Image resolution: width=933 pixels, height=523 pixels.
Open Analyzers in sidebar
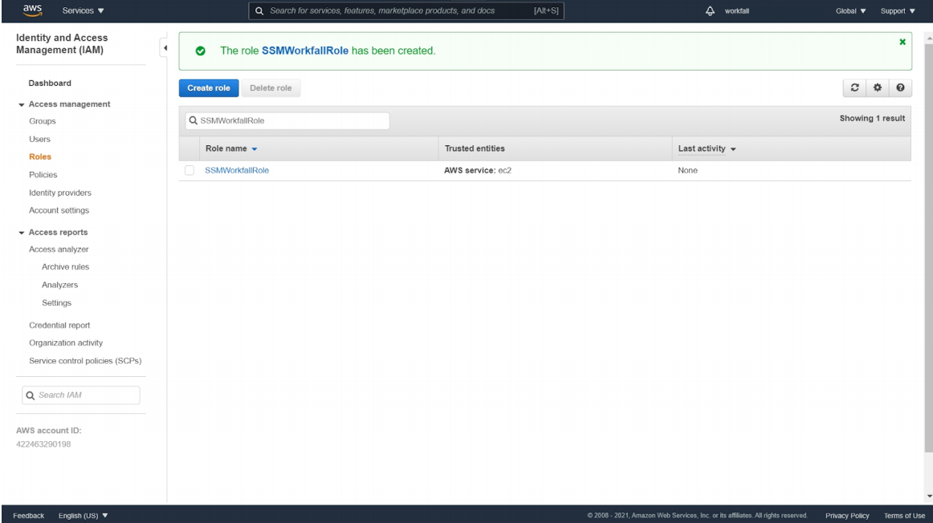(x=59, y=285)
